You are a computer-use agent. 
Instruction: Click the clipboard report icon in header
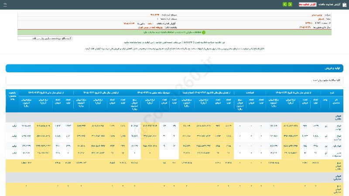click(344, 4)
